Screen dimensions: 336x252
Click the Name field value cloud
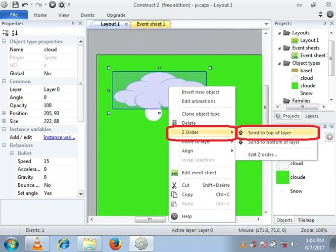coord(60,49)
